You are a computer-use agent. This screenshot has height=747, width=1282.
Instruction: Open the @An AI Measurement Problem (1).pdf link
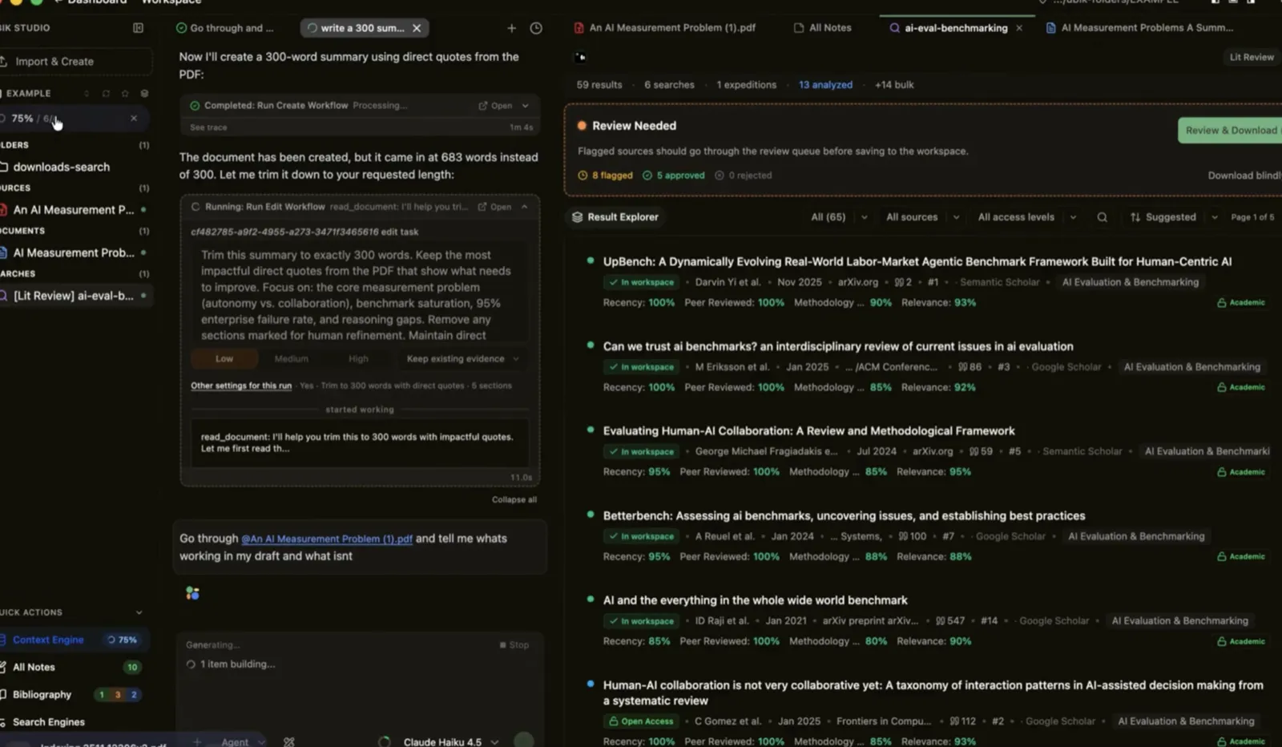coord(327,539)
